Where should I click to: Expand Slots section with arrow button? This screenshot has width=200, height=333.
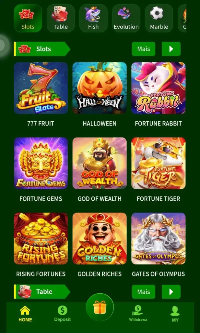tap(171, 49)
